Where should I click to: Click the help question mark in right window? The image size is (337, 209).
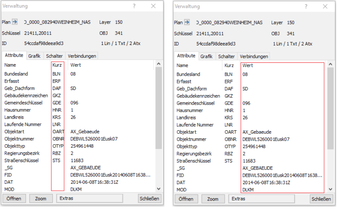point(306,6)
